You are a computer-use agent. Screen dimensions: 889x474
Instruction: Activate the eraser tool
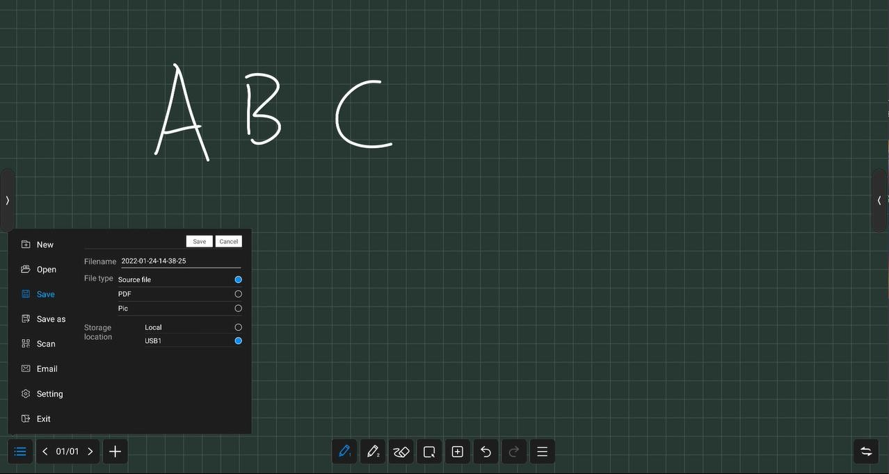pos(401,452)
